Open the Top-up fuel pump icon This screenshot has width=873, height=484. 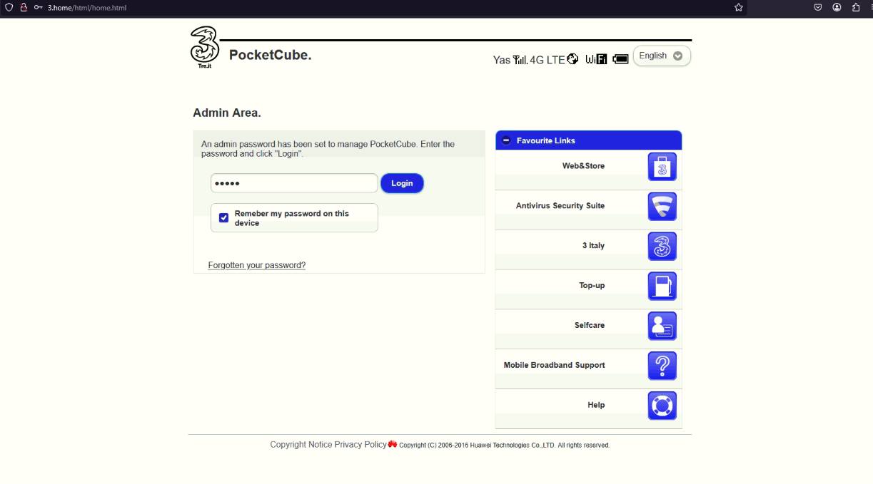(662, 287)
